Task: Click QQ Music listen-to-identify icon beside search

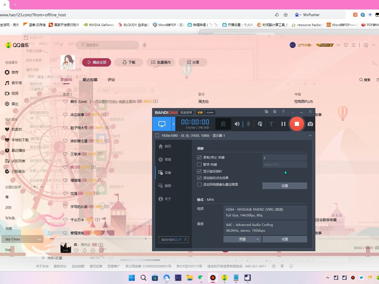Action: (144, 45)
